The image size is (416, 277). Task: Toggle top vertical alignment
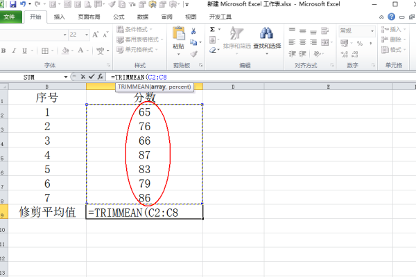pyautogui.click(x=292, y=30)
